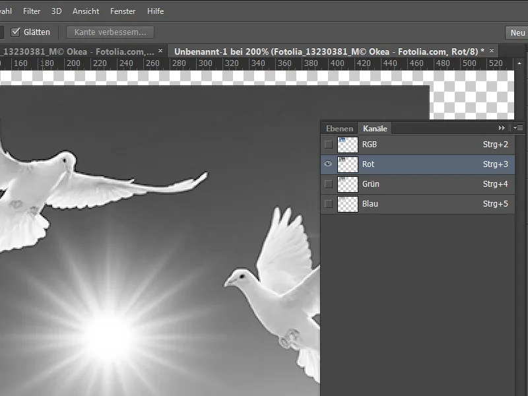Select the Rot channel label

point(368,164)
